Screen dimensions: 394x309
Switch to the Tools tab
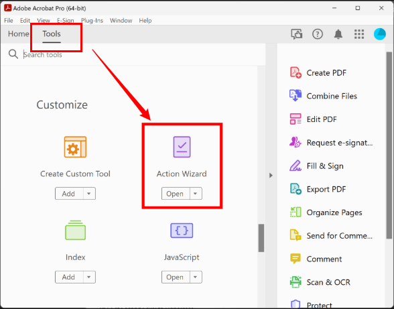tap(52, 34)
